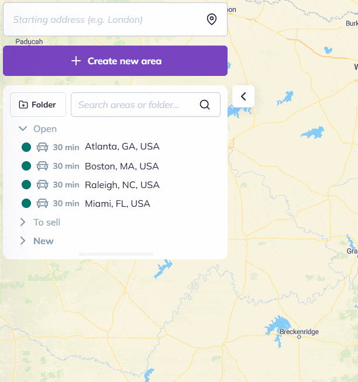Collapse the Open folder chevron
The height and width of the screenshot is (382, 358).
pos(23,129)
